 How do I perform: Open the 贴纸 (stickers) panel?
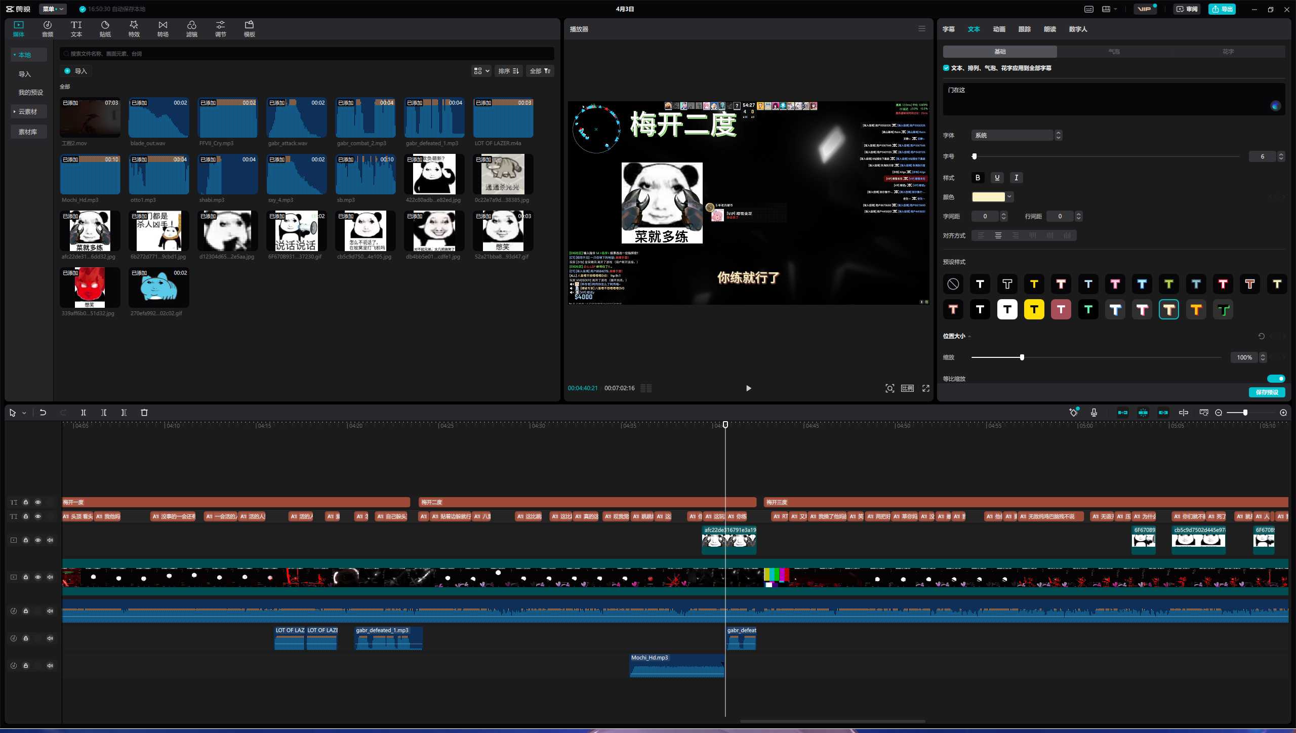(105, 29)
